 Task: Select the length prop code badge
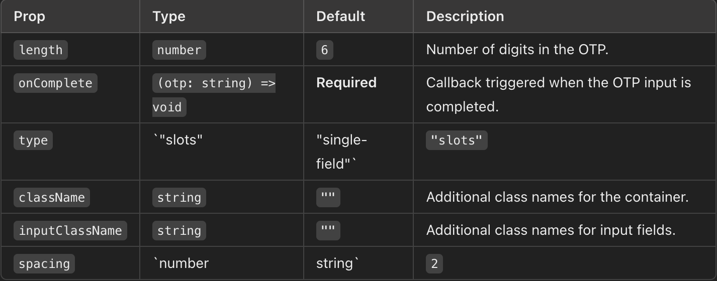click(41, 50)
